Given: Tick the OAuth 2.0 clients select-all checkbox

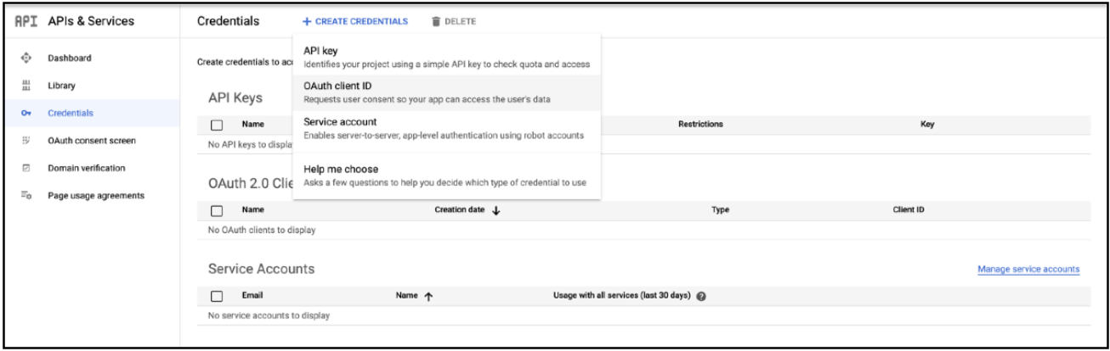Looking at the screenshot, I should tap(217, 209).
